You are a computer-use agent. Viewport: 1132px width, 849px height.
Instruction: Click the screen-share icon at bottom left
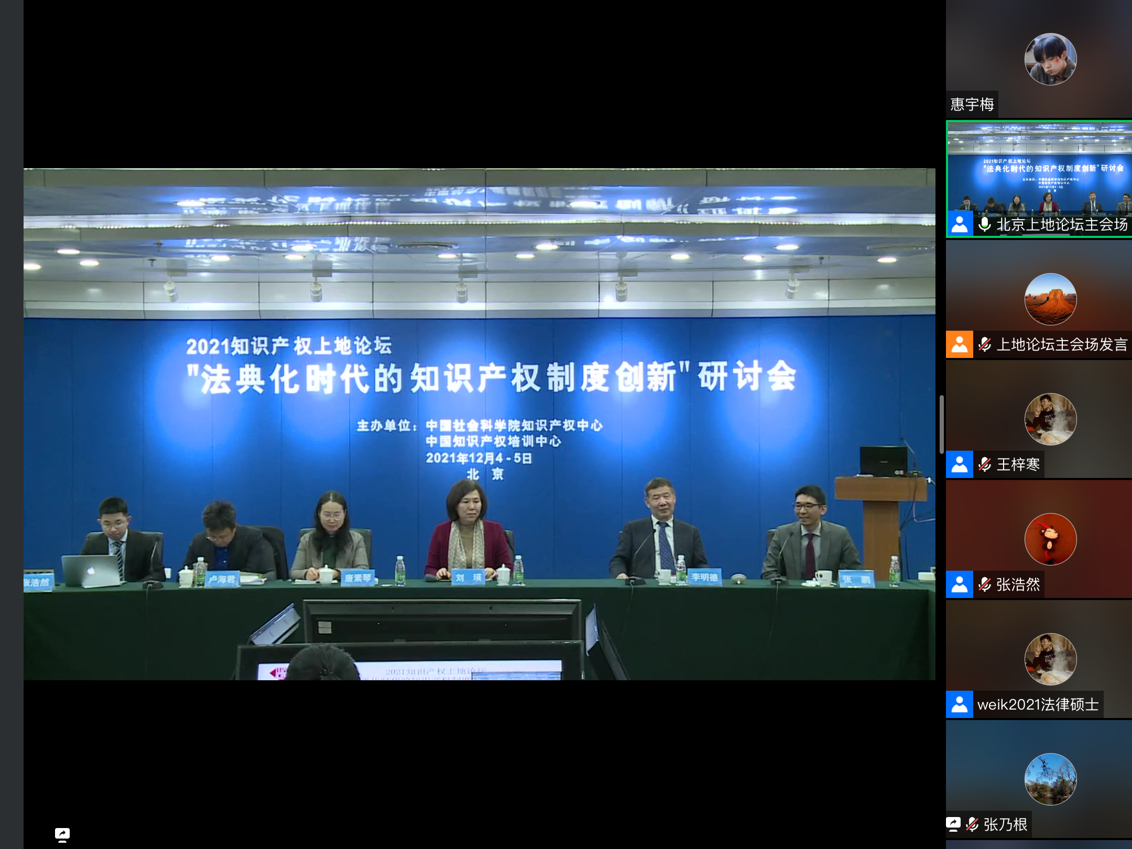point(62,834)
